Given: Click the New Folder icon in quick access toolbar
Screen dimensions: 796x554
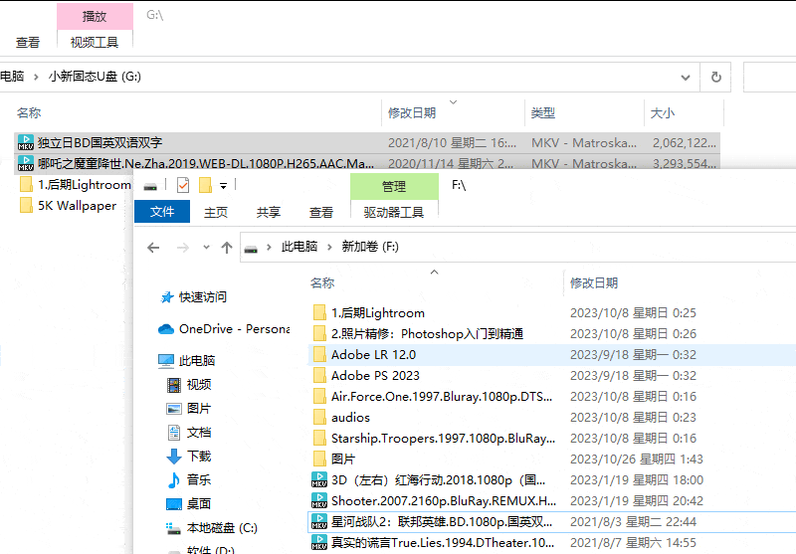Looking at the screenshot, I should click(x=205, y=185).
